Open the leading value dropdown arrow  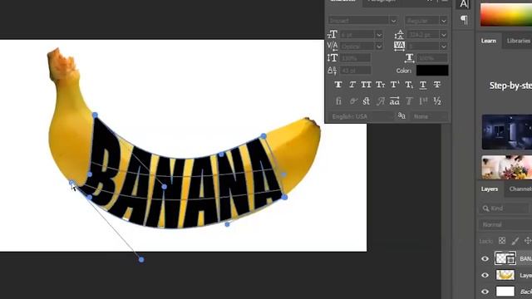tap(443, 35)
